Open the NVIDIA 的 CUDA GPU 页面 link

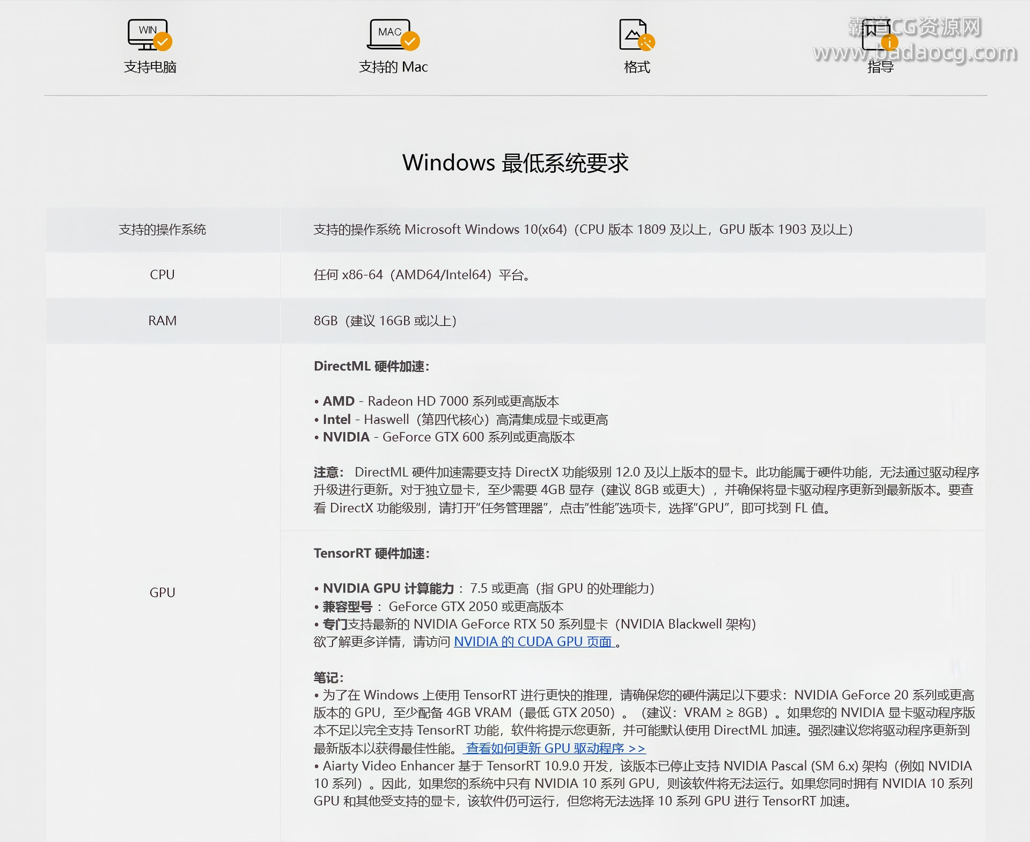(534, 642)
